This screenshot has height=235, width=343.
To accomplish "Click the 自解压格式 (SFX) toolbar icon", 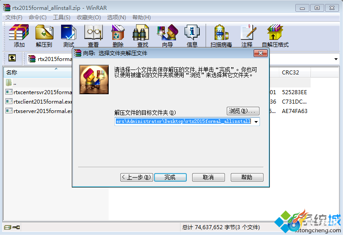I will [275, 32].
